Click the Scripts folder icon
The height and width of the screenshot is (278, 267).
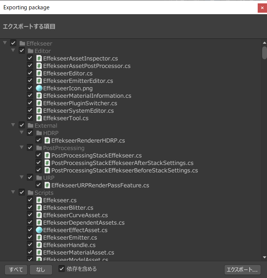[31, 193]
